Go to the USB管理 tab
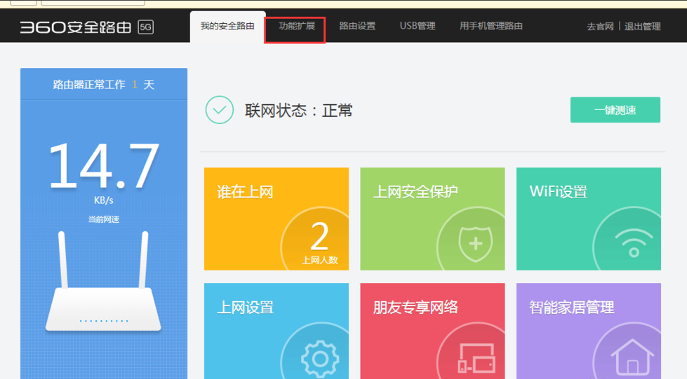Image resolution: width=687 pixels, height=379 pixels. coord(417,26)
